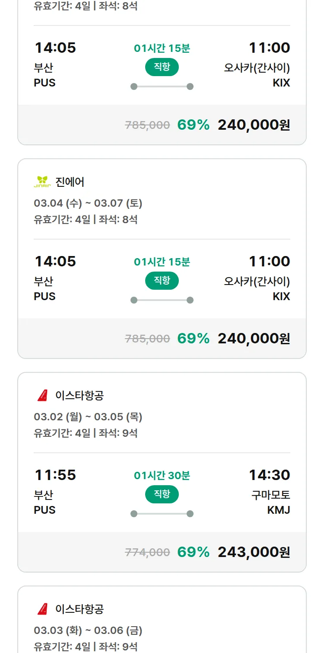
Task: Click the 03.04 (수) ~ 03.07 (토) date range
Action: pos(88,203)
